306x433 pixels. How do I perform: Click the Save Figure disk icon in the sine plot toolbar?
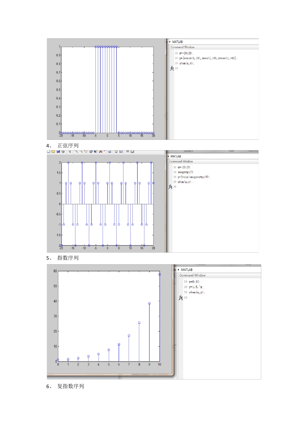click(58, 151)
